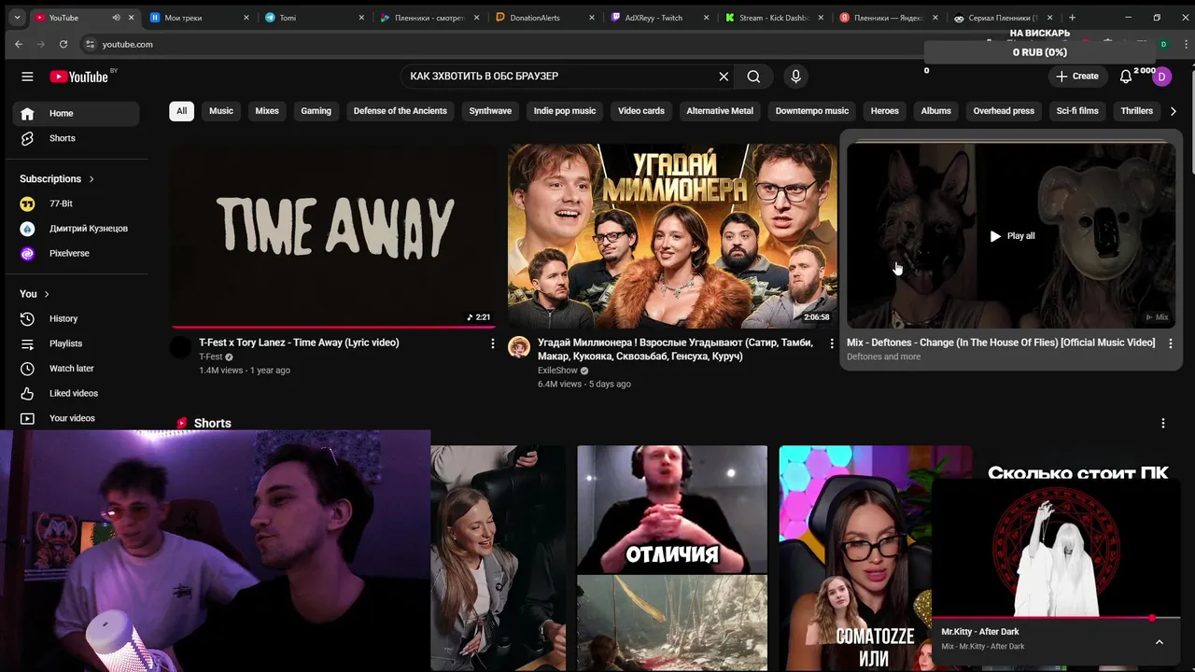
Task: Reload the page
Action: coord(63,44)
